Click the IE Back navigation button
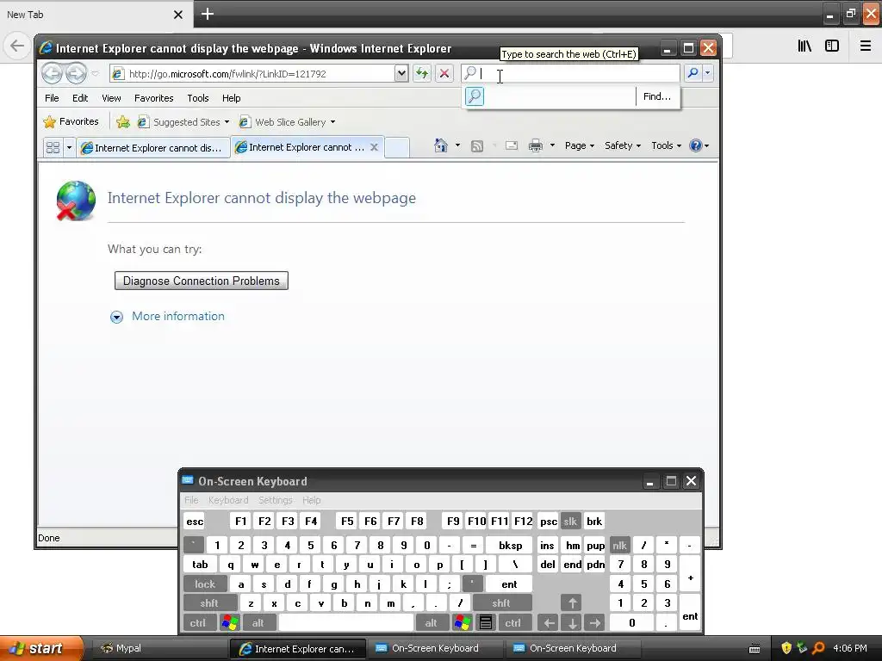882x661 pixels. [x=52, y=73]
